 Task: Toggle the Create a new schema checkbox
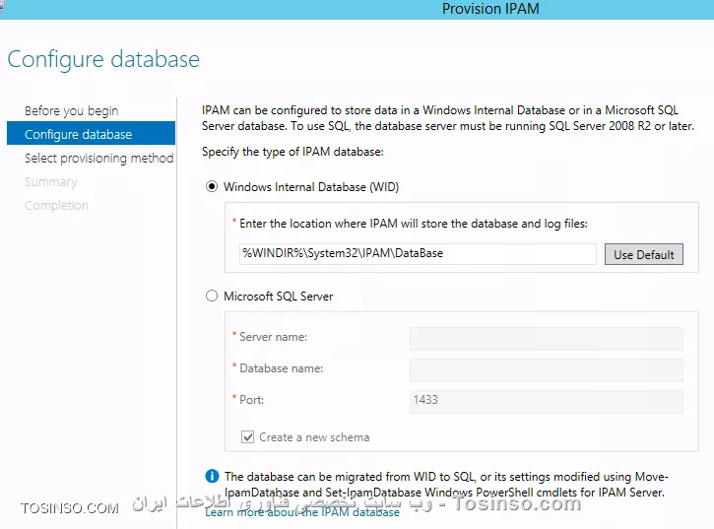[247, 436]
